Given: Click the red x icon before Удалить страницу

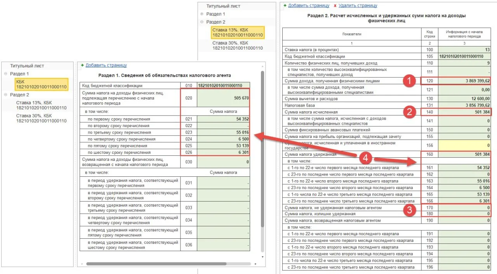Looking at the screenshot, I should [335, 6].
